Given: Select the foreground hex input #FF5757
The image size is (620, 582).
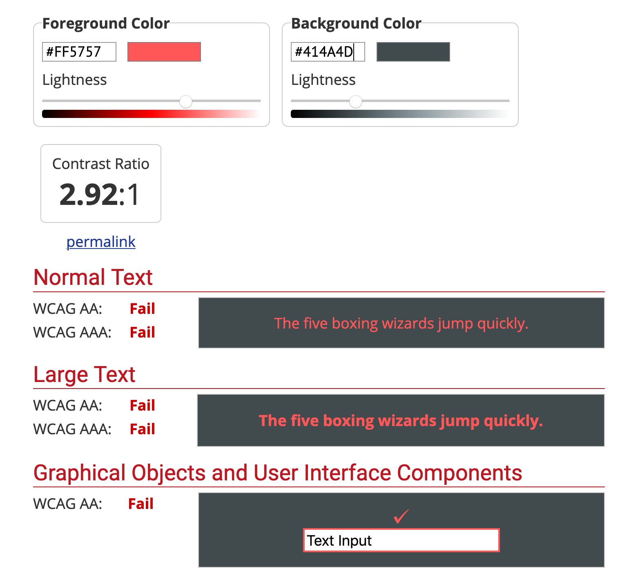Looking at the screenshot, I should 78,51.
